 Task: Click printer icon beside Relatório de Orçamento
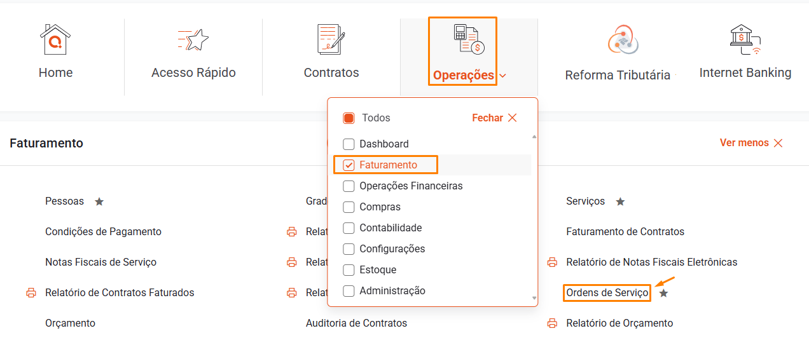[x=553, y=323]
